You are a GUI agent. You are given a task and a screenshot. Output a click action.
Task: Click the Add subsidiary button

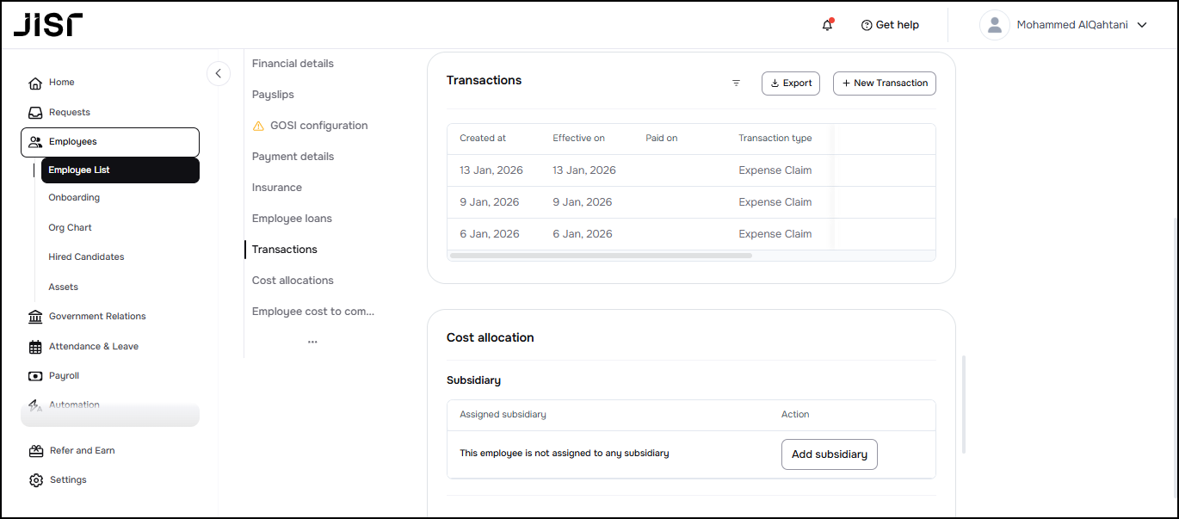(x=829, y=454)
